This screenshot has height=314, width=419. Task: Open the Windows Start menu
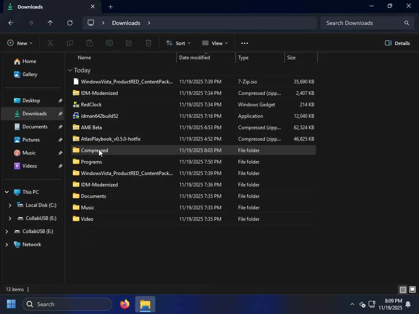click(x=11, y=304)
